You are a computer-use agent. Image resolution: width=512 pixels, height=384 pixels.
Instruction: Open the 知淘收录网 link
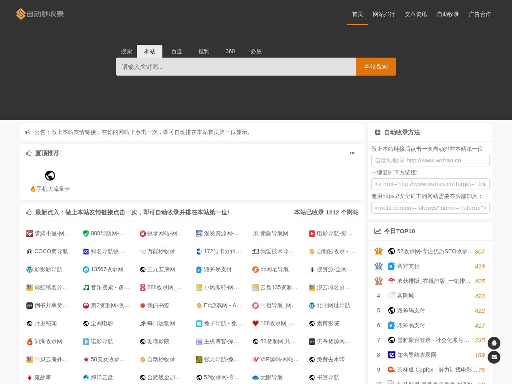48,341
